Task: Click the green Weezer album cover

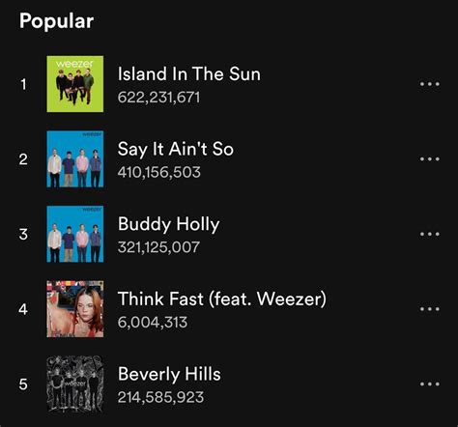Action: click(x=75, y=84)
